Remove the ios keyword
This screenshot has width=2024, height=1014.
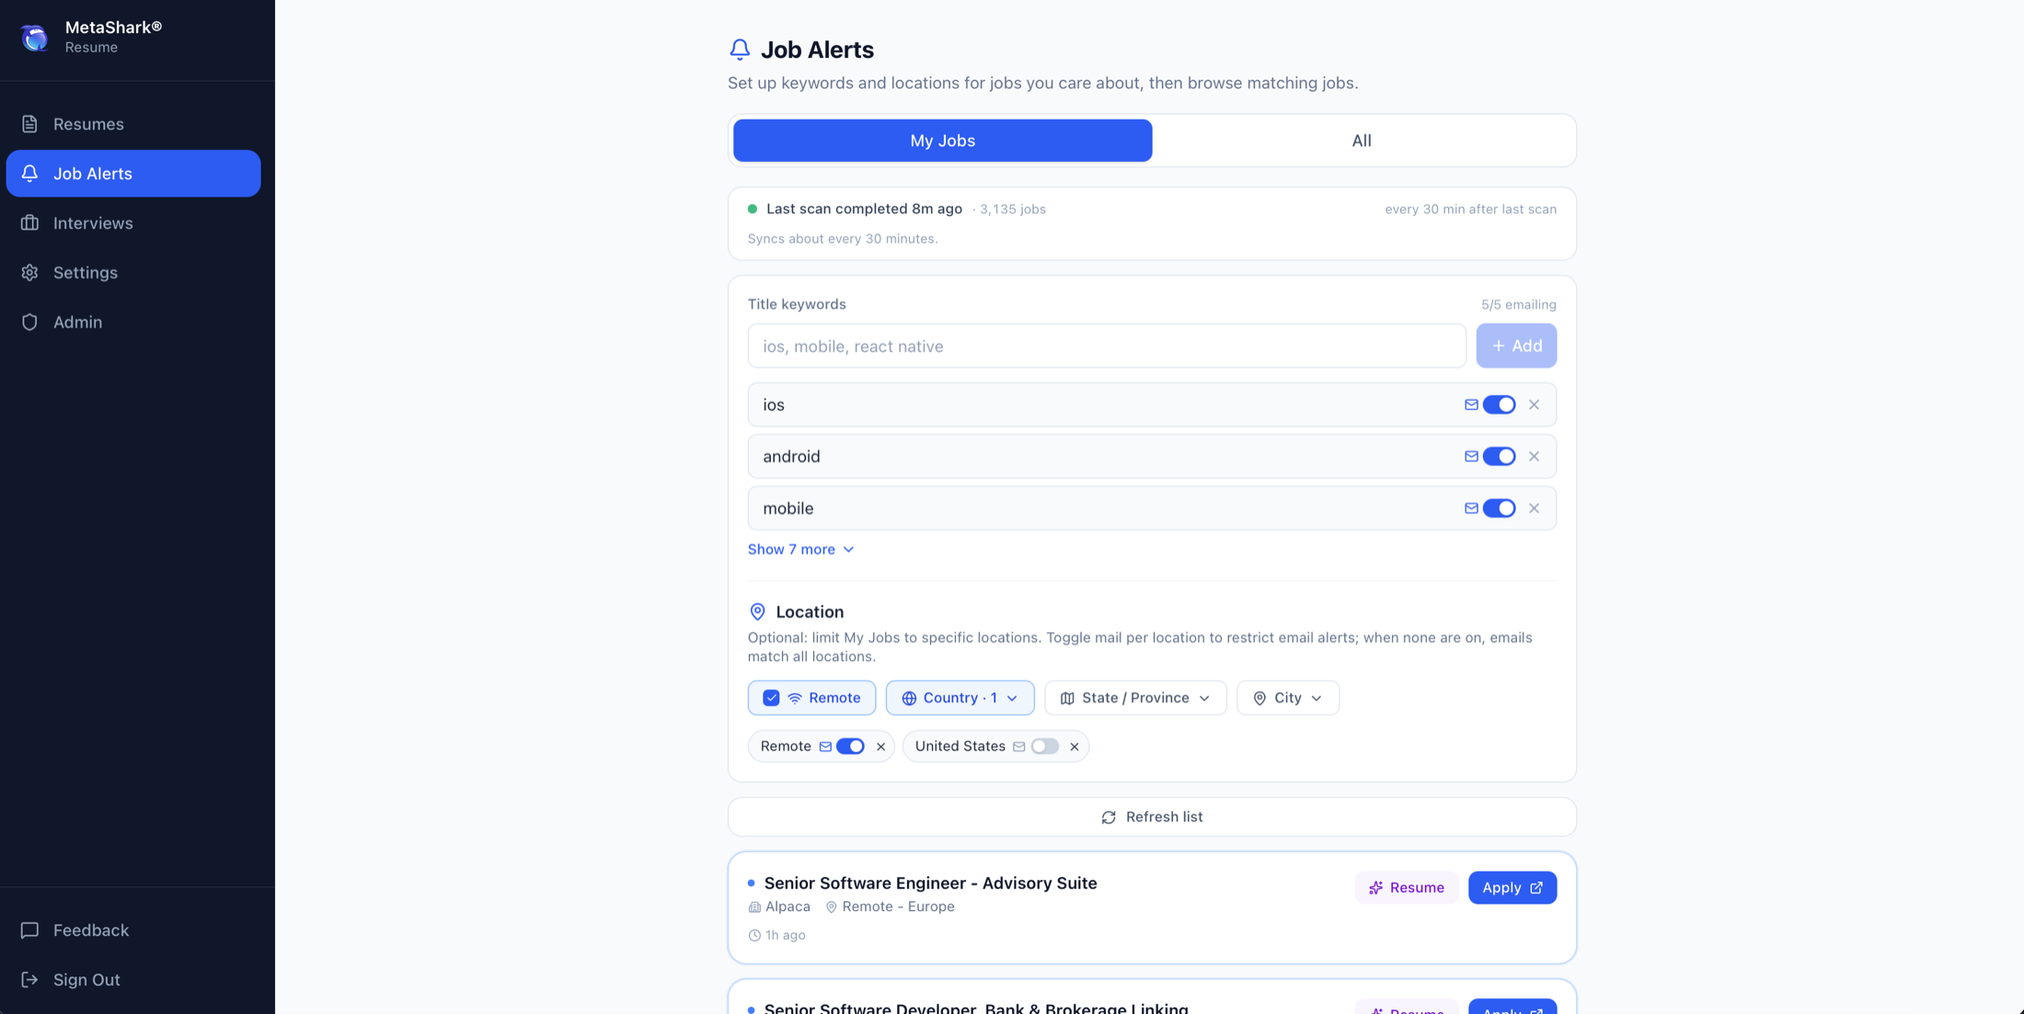[1534, 404]
